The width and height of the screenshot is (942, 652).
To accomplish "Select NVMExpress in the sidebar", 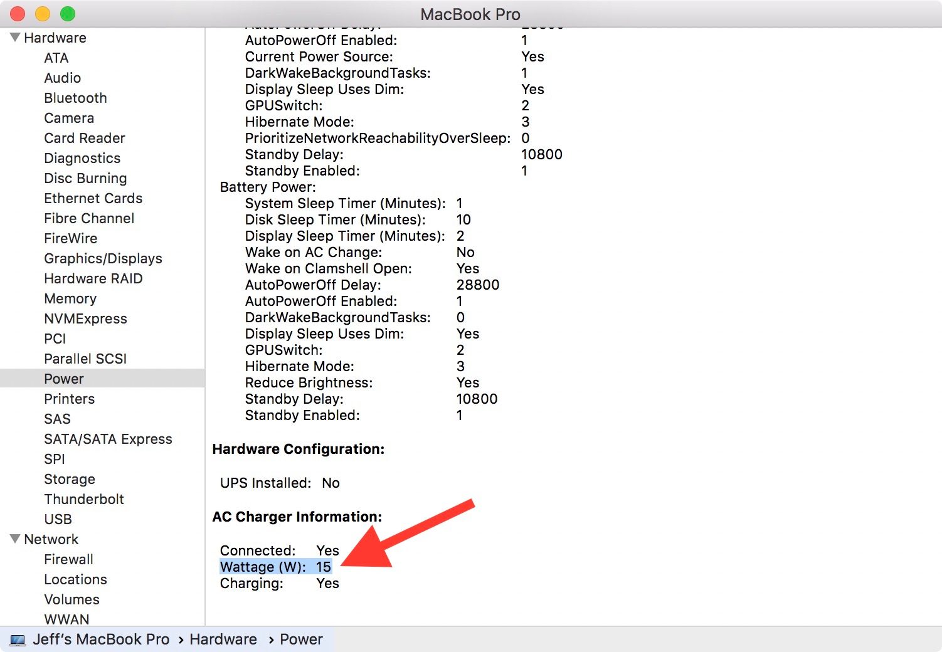I will coord(85,318).
